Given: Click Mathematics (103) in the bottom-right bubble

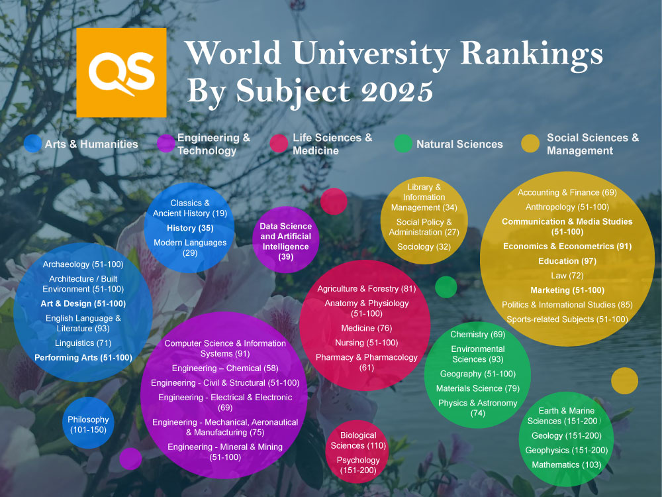Looking at the screenshot, I should pos(566,465).
